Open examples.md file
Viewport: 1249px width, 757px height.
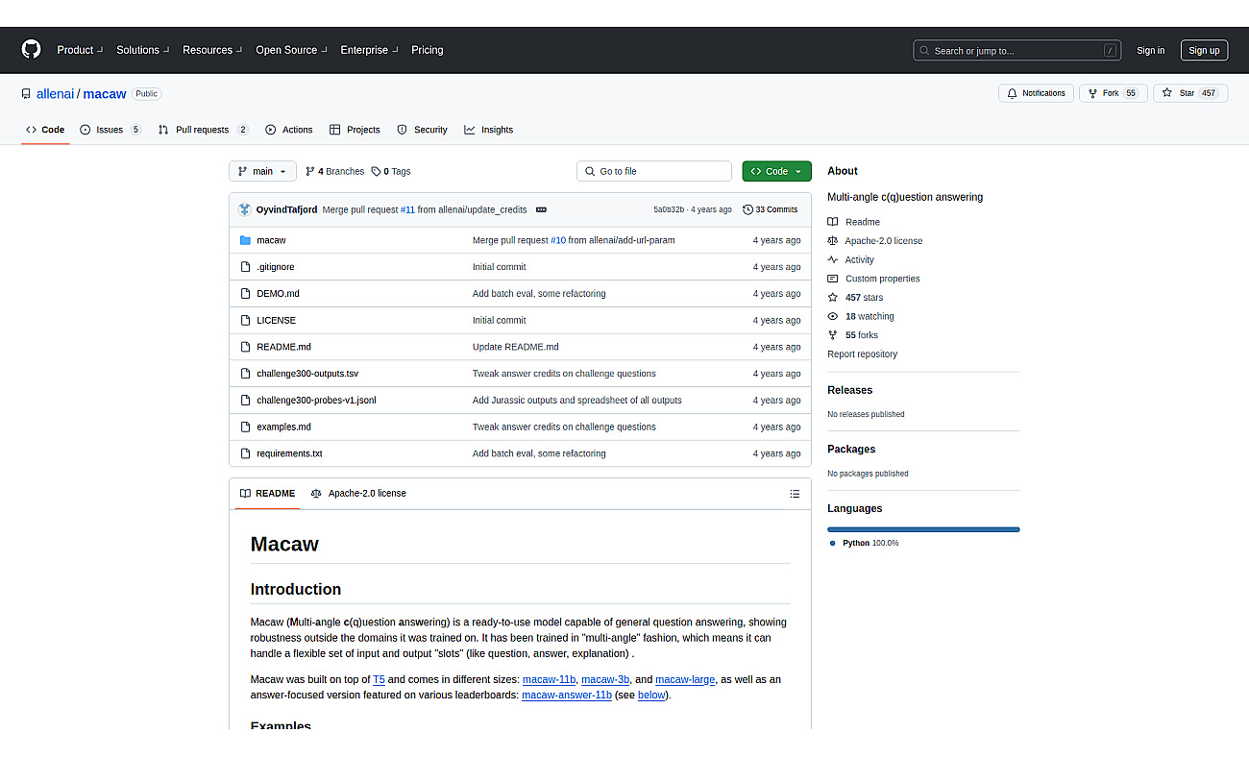coord(283,427)
